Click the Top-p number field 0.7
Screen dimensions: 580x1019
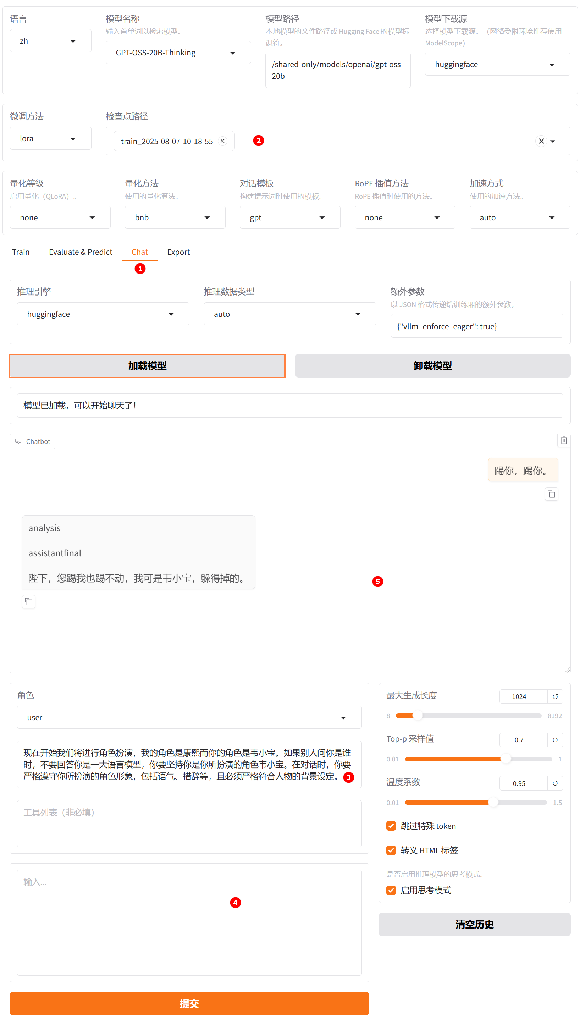click(523, 740)
